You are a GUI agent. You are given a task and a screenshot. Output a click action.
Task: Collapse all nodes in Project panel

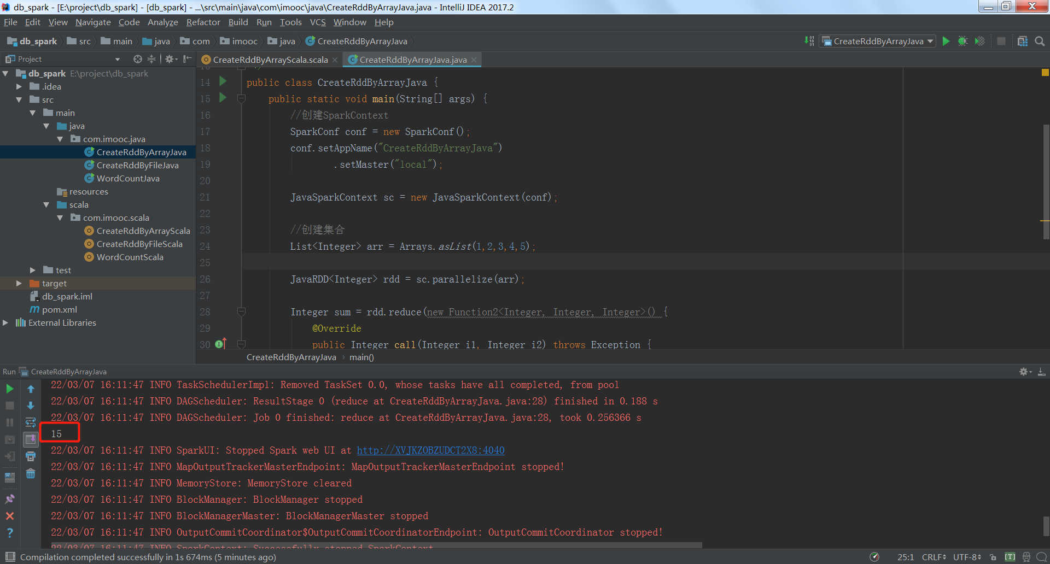[151, 59]
